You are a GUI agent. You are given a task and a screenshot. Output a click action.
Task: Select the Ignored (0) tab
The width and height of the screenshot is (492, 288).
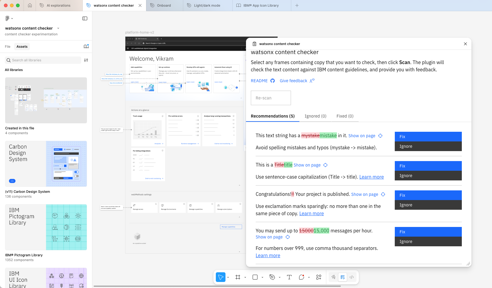315,116
